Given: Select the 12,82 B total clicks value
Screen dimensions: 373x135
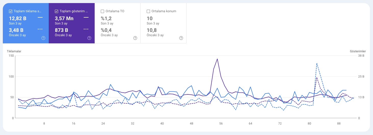Looking at the screenshot, I should pos(18,18).
